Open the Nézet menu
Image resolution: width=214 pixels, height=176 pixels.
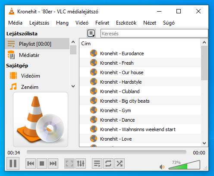click(150, 23)
